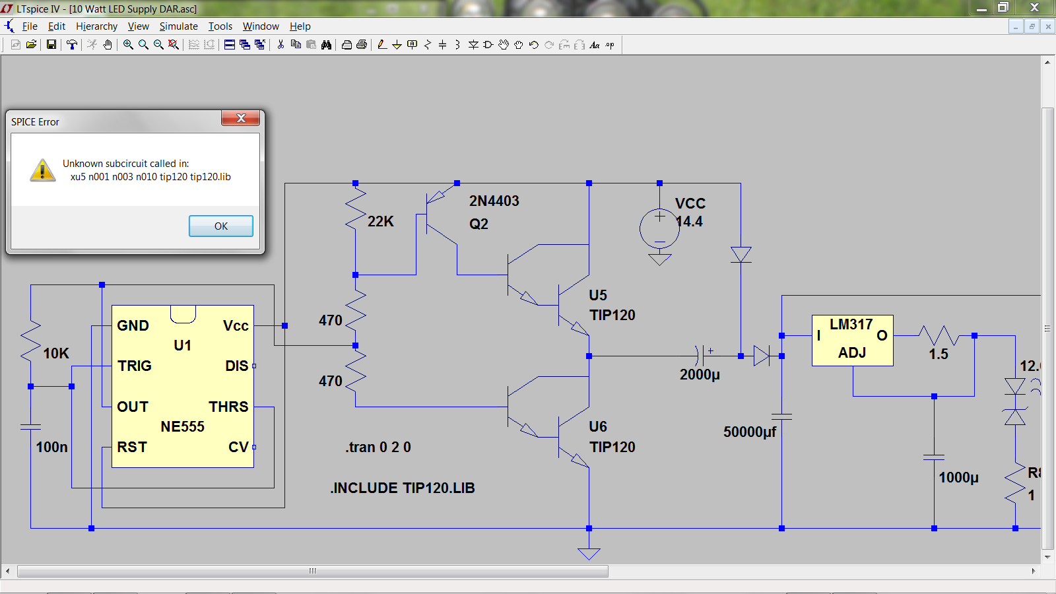Click the 2N4403 transistor label
Image resolution: width=1056 pixels, height=594 pixels.
click(x=494, y=201)
